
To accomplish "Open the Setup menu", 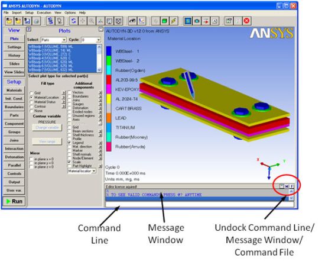I will pyautogui.click(x=29, y=12).
